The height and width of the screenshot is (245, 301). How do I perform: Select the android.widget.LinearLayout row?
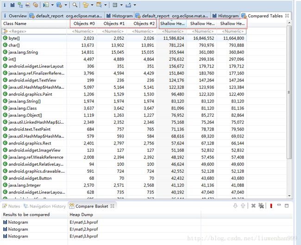tap(124, 66)
